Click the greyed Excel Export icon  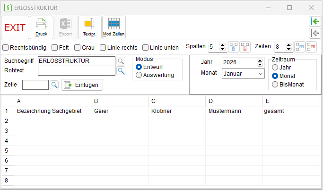[x=66, y=27]
